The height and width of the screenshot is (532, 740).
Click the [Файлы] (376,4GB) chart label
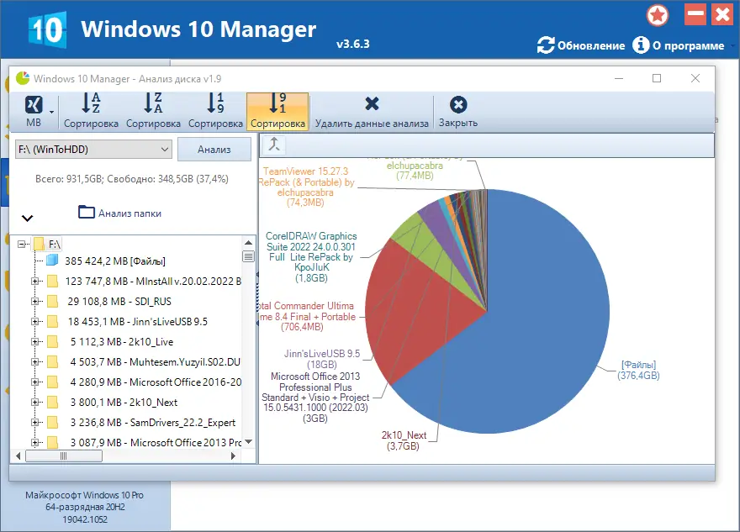pos(638,371)
